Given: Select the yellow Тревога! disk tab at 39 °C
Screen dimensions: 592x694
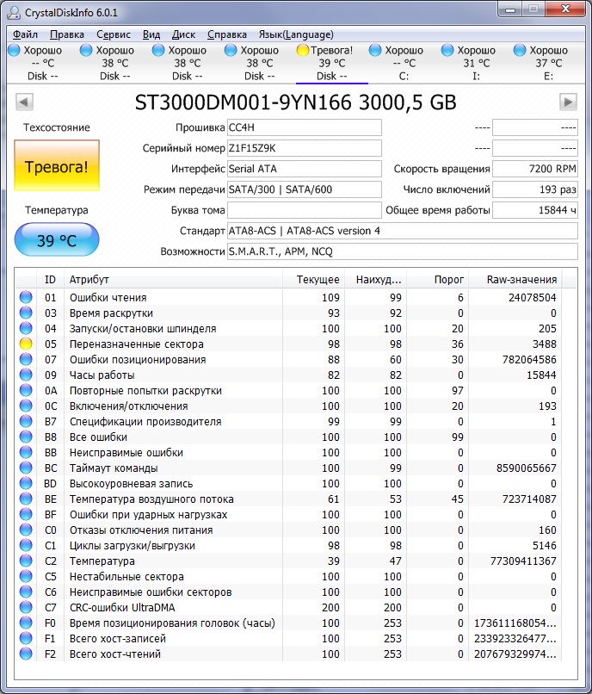Looking at the screenshot, I should 332,64.
